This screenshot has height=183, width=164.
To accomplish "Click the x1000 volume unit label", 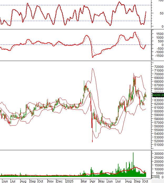I will point(155,177).
